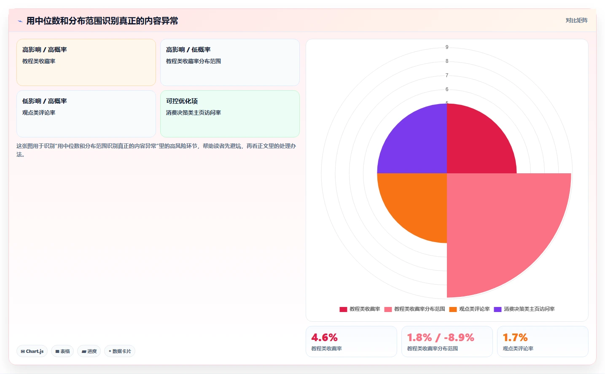Toggle the orange 观点类评论率 legend swatch
Image resolution: width=605 pixels, height=374 pixels.
click(x=453, y=309)
